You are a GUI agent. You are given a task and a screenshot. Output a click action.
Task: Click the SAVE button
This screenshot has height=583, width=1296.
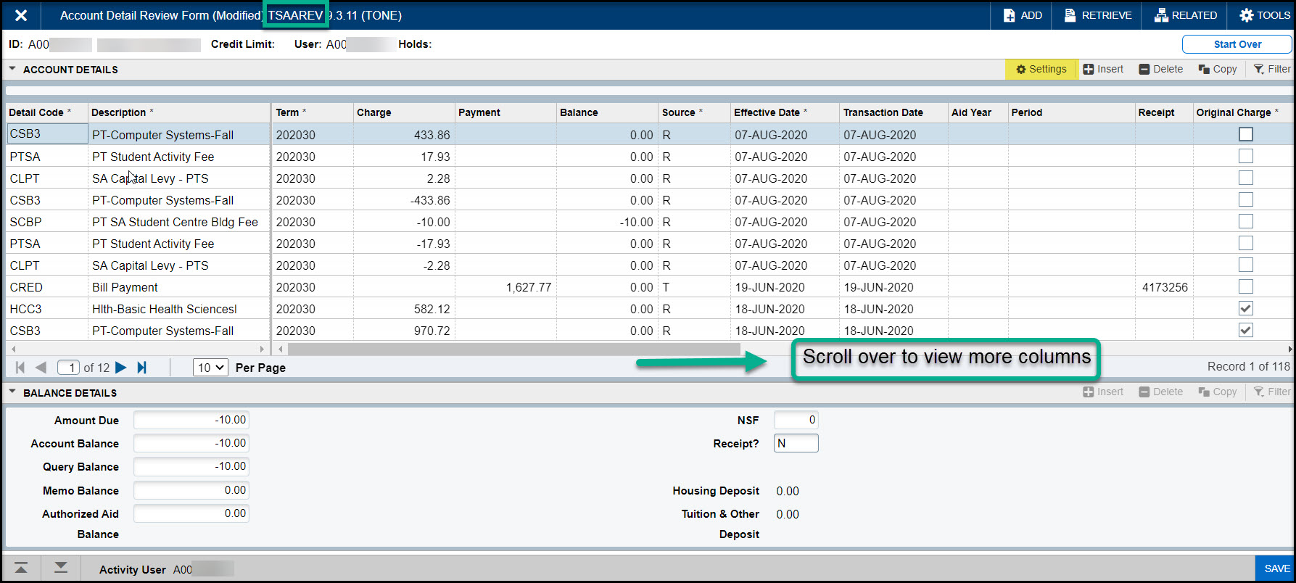click(1276, 568)
